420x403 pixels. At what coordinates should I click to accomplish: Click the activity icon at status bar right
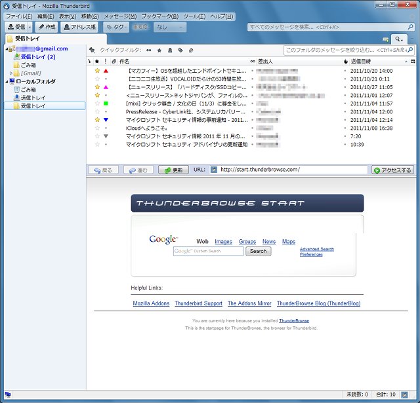pos(404,394)
